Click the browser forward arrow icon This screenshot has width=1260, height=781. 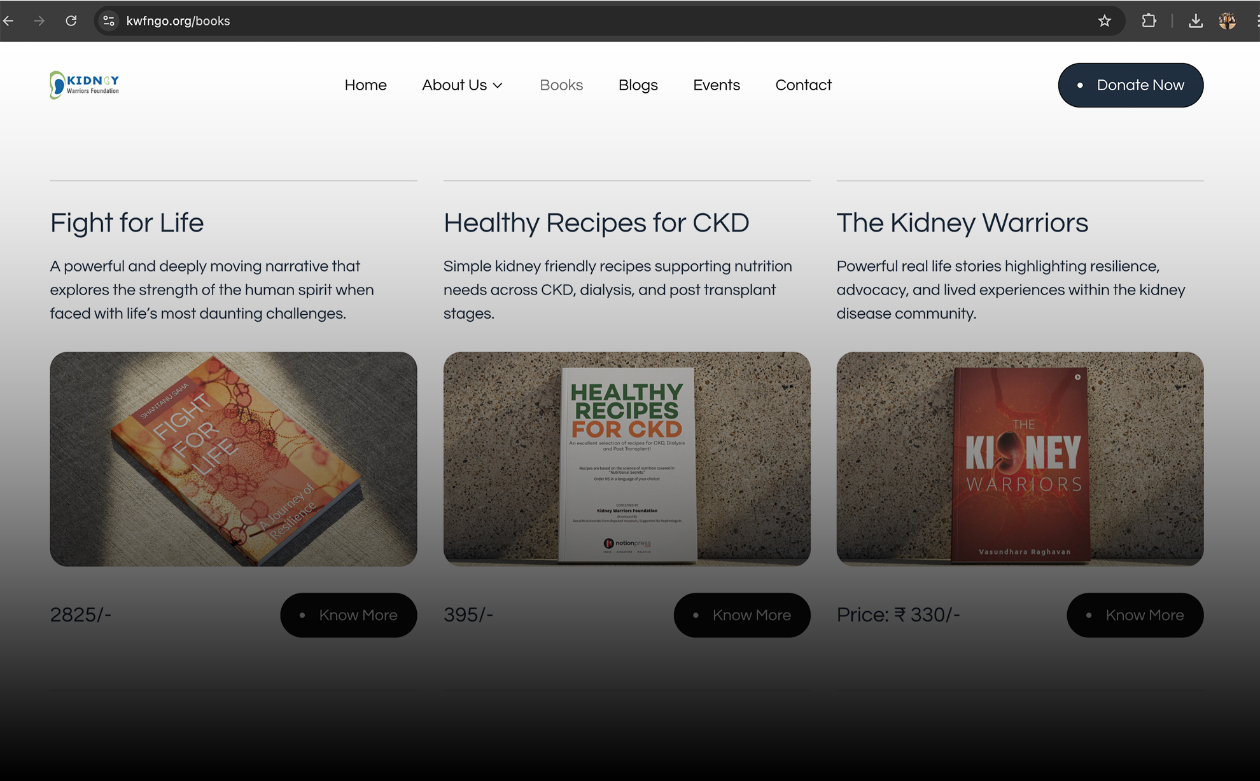pos(39,21)
